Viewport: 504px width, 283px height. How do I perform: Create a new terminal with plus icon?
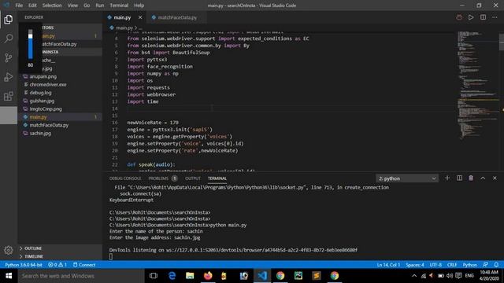(x=447, y=178)
